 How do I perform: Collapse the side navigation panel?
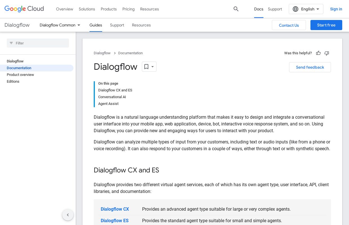coord(68,215)
